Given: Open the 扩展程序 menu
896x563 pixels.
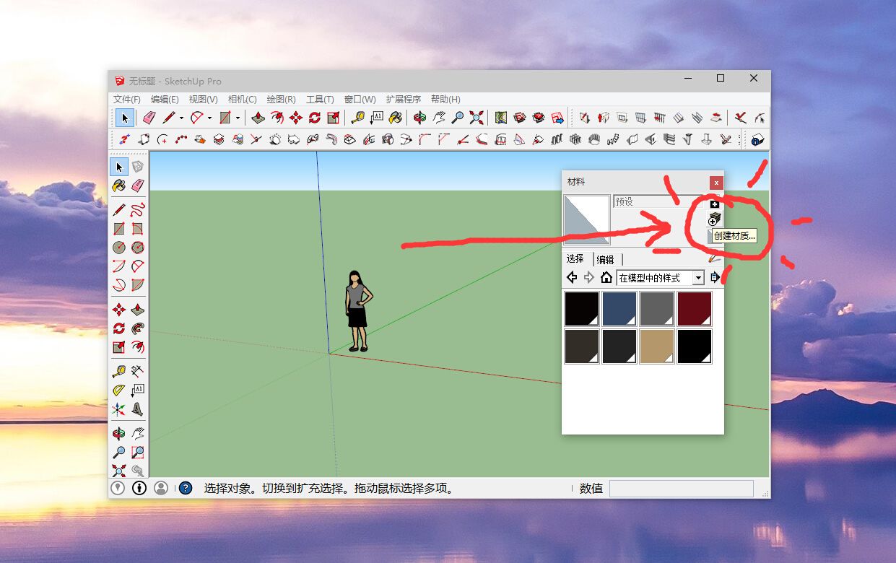Looking at the screenshot, I should pyautogui.click(x=404, y=100).
